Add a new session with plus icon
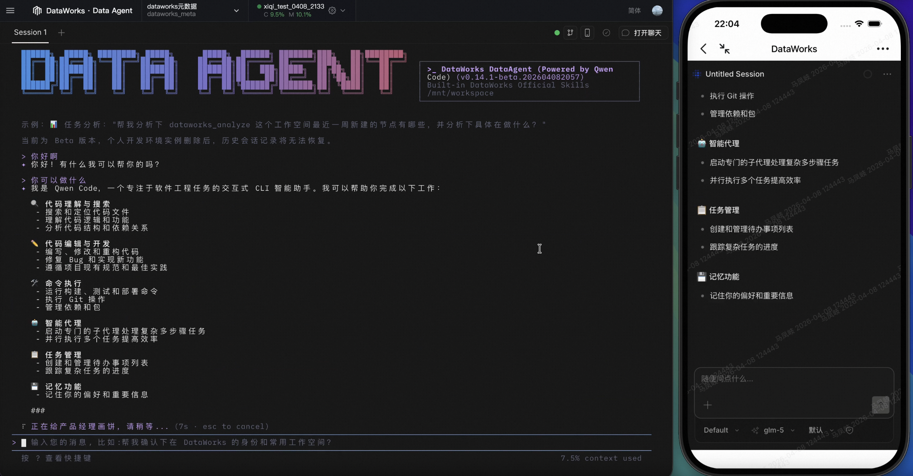The height and width of the screenshot is (476, 913). pyautogui.click(x=62, y=33)
